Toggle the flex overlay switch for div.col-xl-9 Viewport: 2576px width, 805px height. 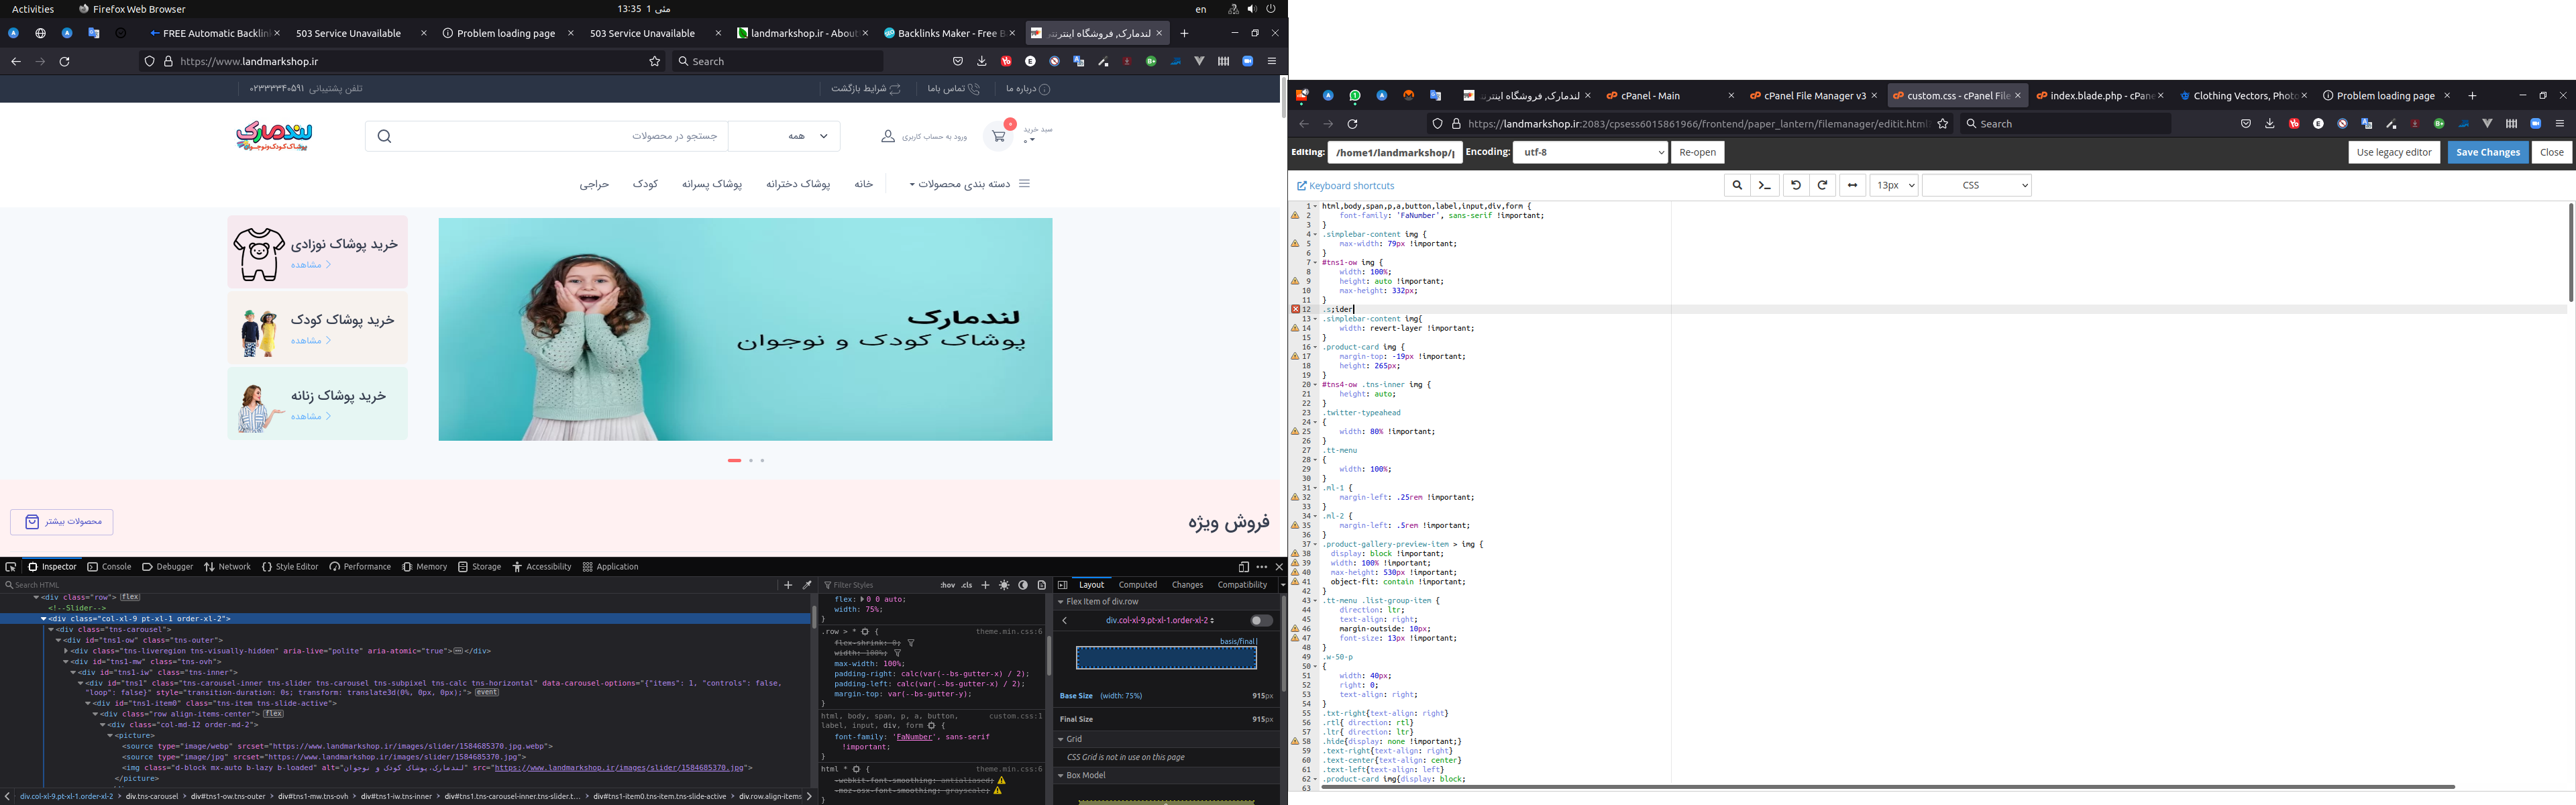click(x=1261, y=620)
